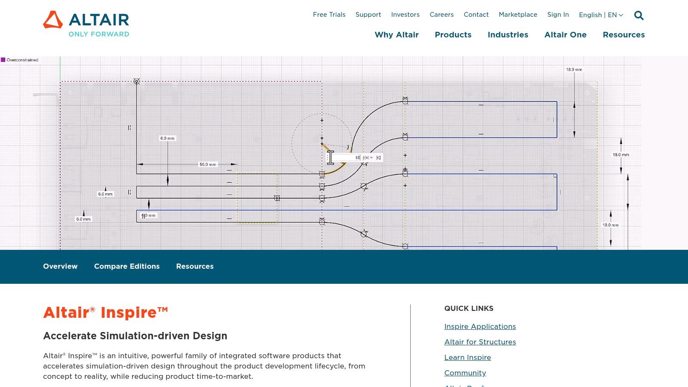Open the Products menu

tap(453, 35)
